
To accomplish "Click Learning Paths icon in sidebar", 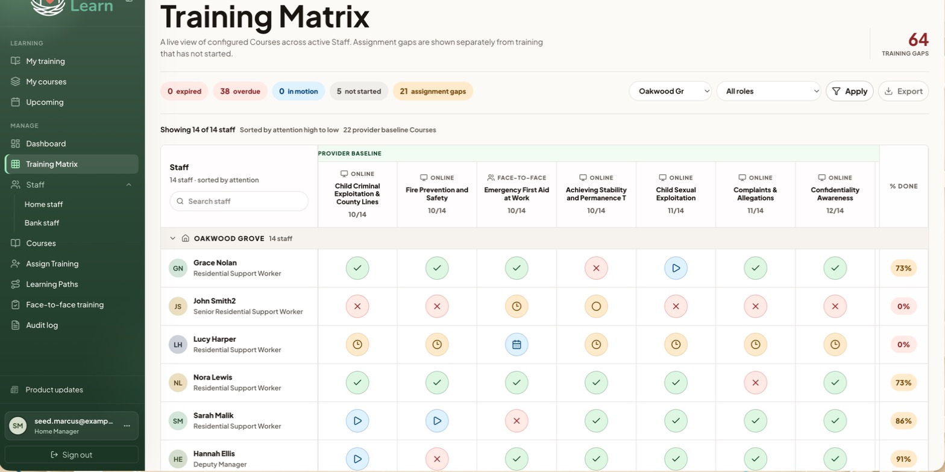I will 16,284.
